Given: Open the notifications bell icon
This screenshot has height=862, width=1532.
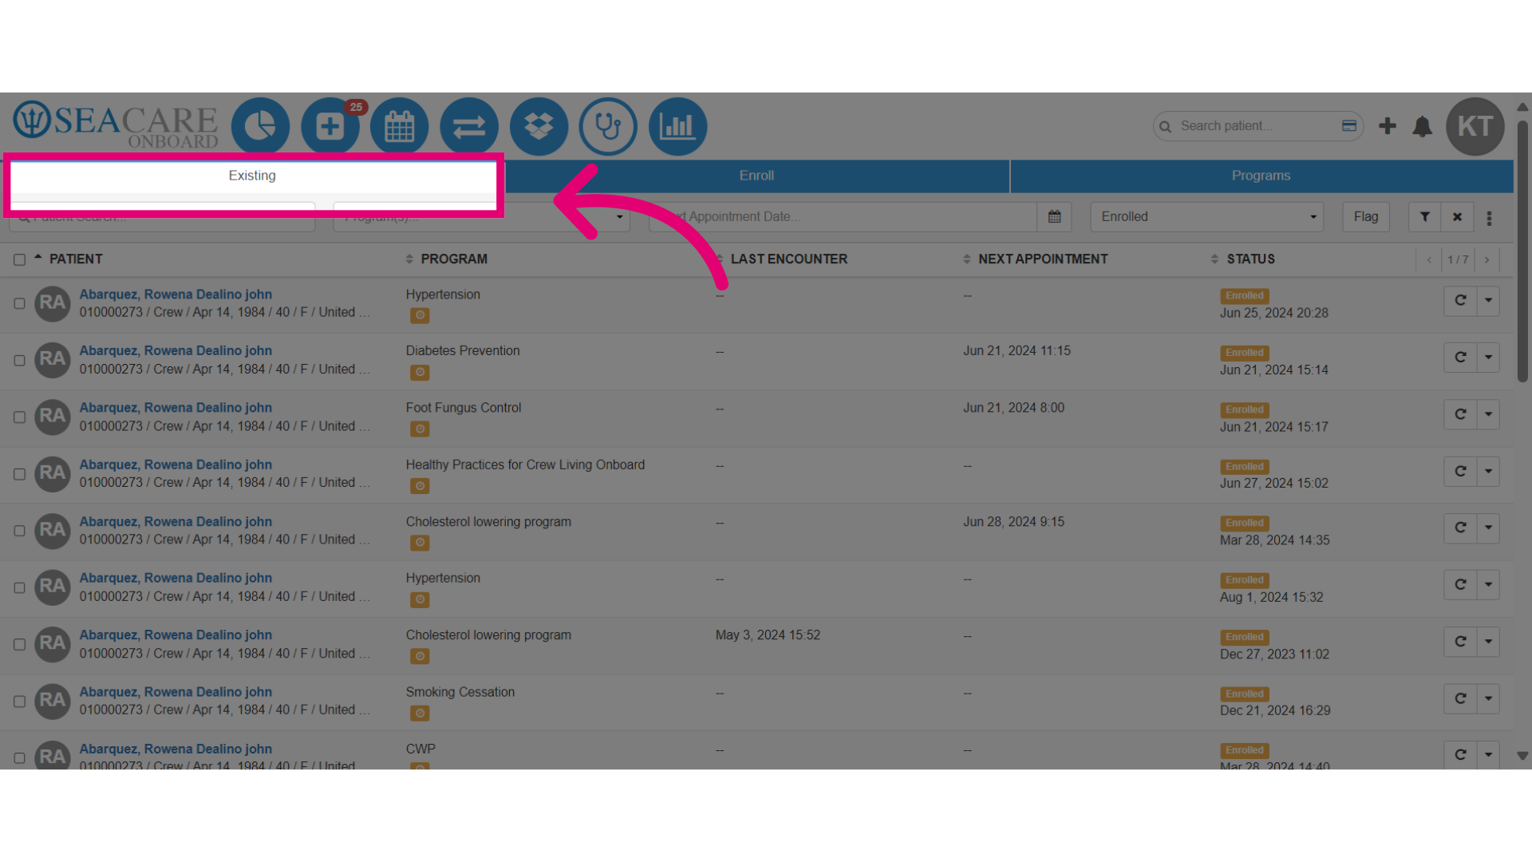Looking at the screenshot, I should (x=1422, y=126).
